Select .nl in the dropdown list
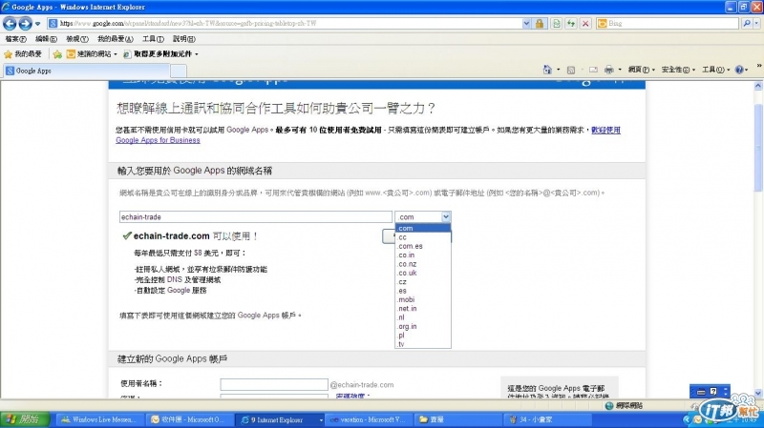This screenshot has height=428, width=764. click(x=423, y=317)
